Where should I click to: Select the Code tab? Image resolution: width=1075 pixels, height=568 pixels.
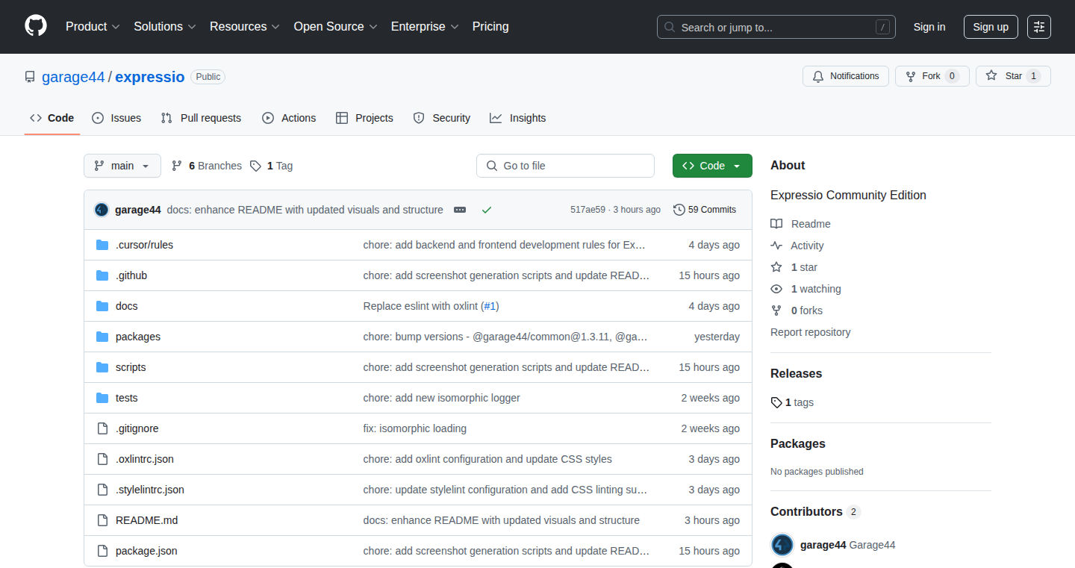tap(52, 118)
